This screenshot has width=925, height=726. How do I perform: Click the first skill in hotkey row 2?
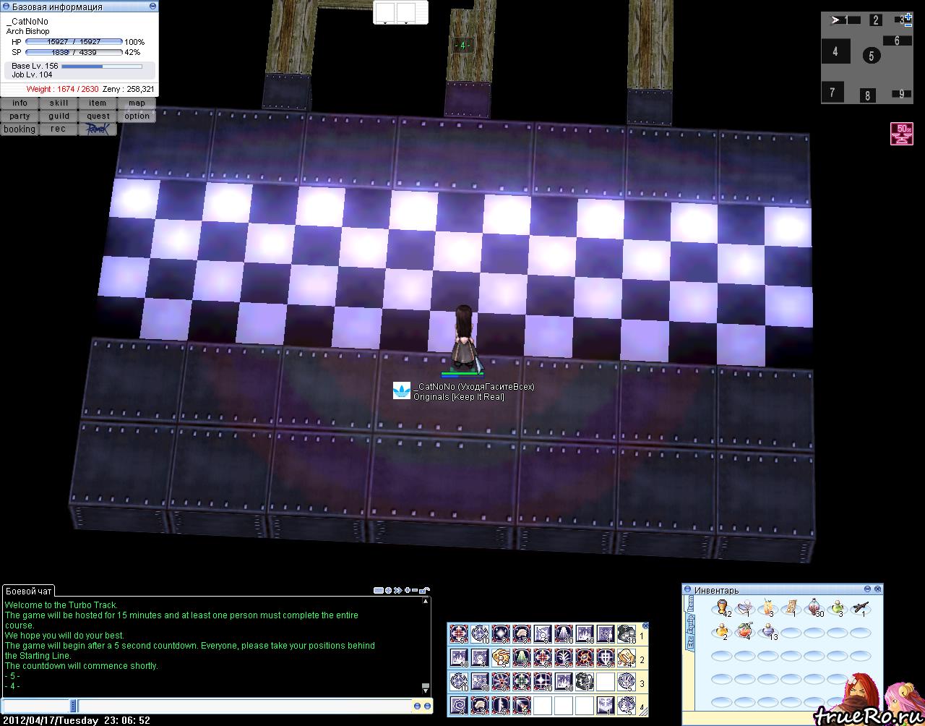[x=459, y=658]
